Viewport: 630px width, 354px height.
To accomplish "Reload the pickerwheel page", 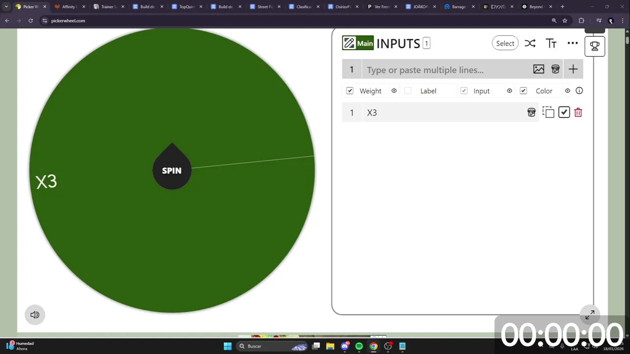I will click(31, 21).
